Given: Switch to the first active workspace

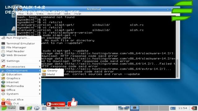Looking at the screenshot, I should pos(135,108).
